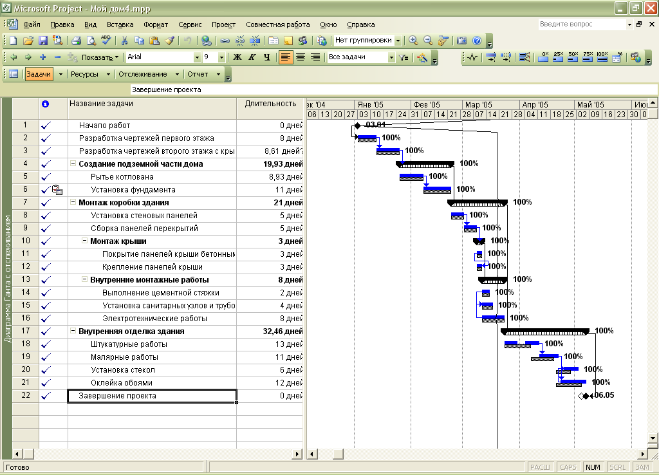Click the Format Painter brush icon
659x475 pixels.
click(x=169, y=41)
